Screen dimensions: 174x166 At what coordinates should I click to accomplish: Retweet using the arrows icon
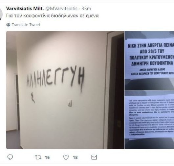pos(38,157)
